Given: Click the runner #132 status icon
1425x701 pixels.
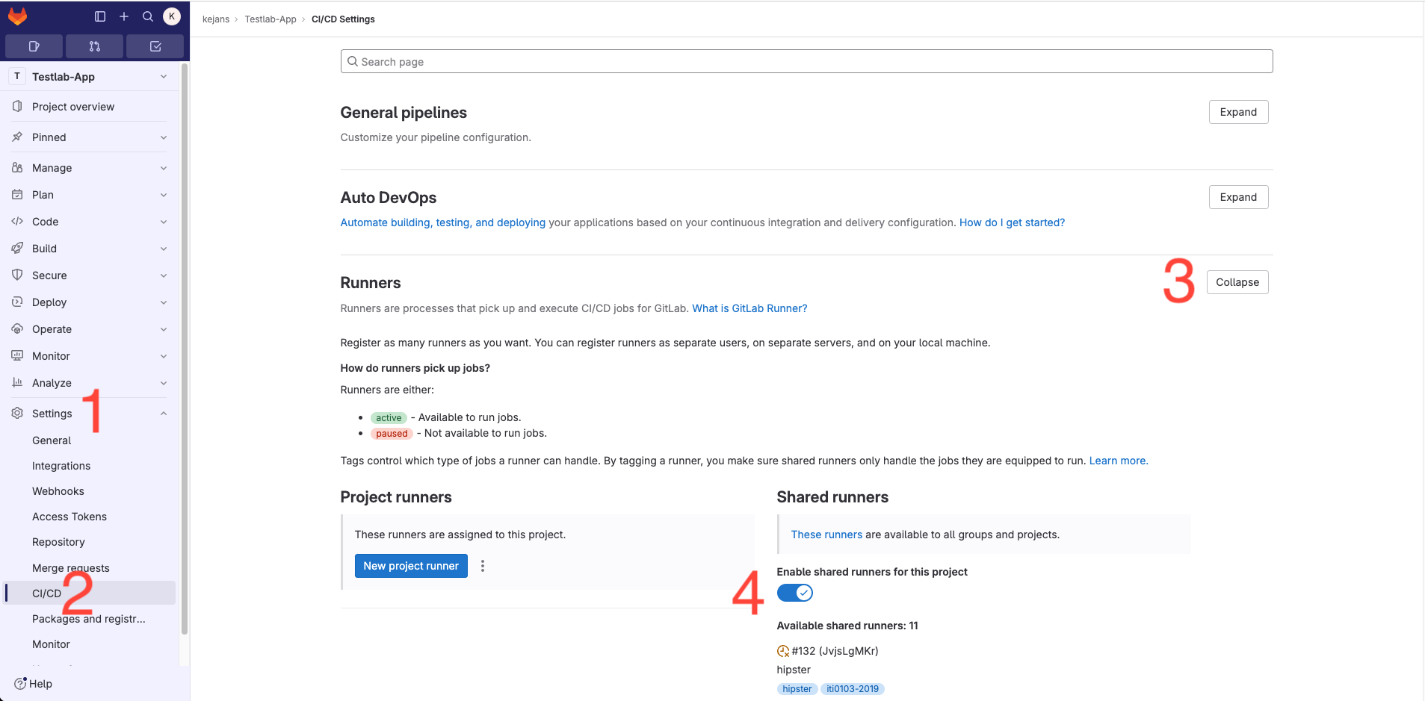Looking at the screenshot, I should 783,651.
